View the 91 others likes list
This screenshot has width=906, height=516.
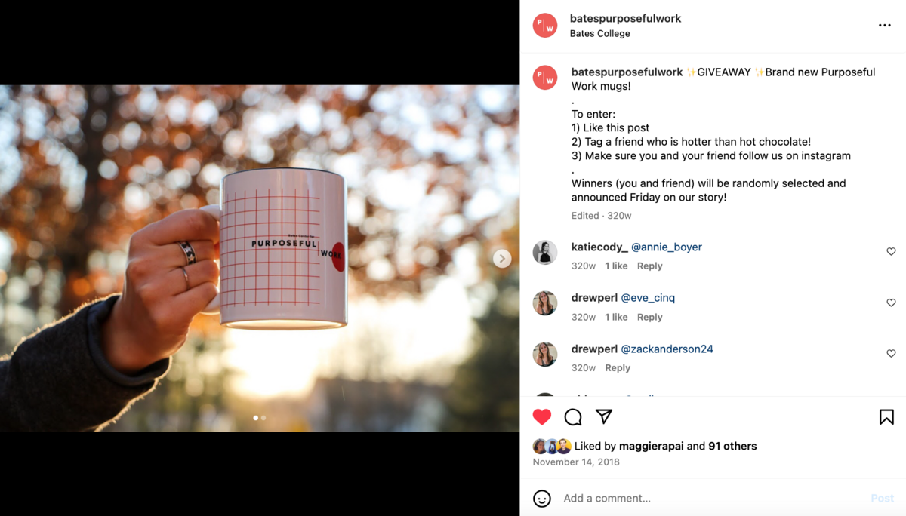click(732, 446)
